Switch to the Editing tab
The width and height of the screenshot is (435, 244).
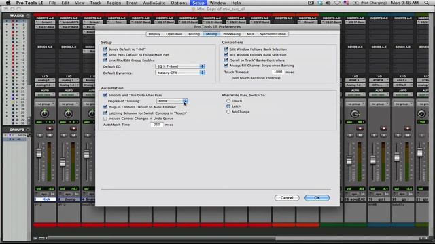point(194,34)
